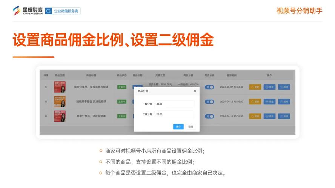Click the 排序 column header
Viewport: 335px width, 188px height.
tap(46, 75)
